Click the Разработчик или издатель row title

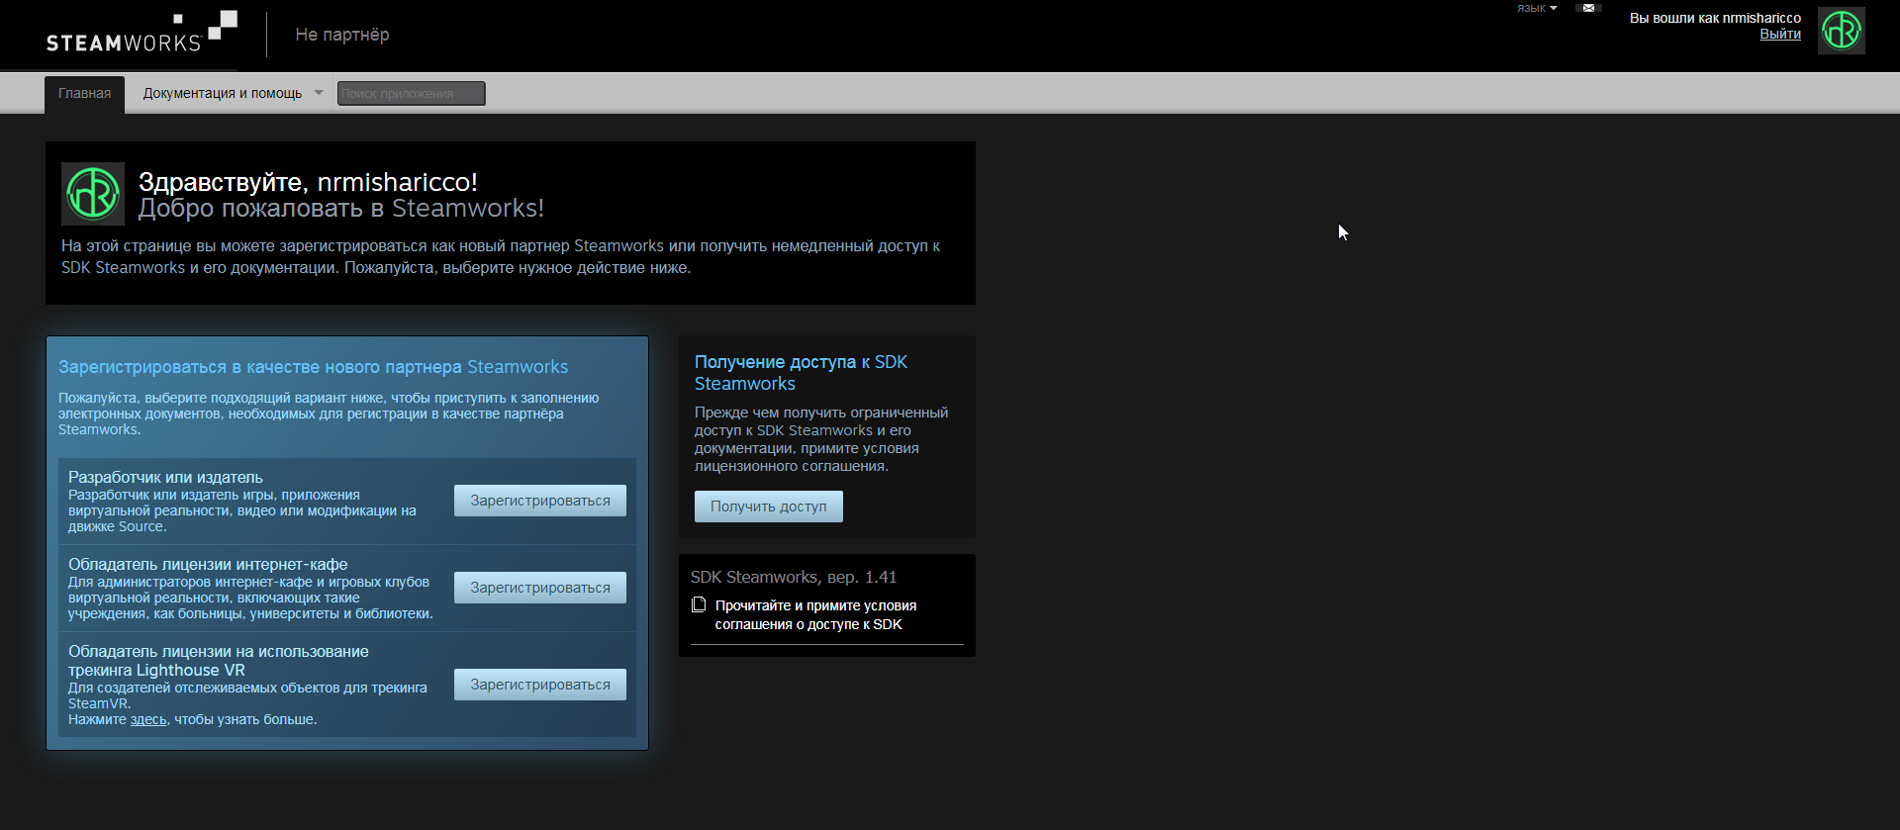(x=165, y=477)
